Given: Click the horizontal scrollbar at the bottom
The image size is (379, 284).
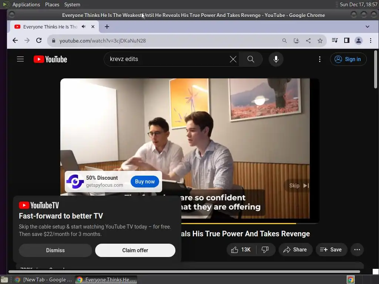Looking at the screenshot, I should coord(184,272).
